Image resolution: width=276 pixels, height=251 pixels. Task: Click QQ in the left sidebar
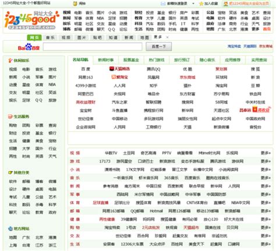pos(38,100)
